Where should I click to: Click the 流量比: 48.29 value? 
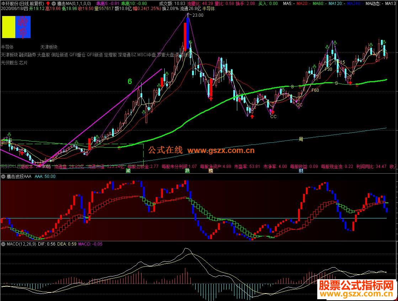point(200,4)
